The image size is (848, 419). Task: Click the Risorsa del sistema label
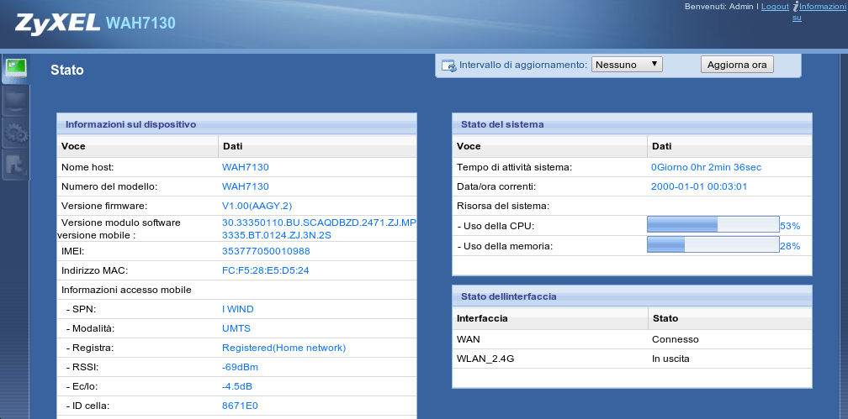coord(503,206)
